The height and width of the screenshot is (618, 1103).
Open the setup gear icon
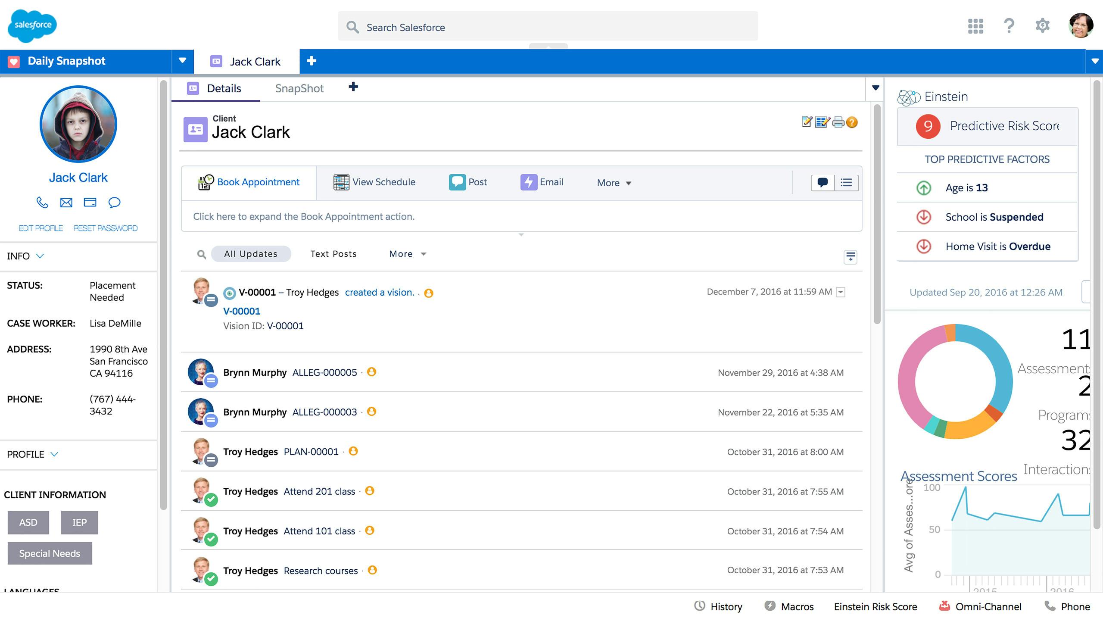(x=1042, y=25)
